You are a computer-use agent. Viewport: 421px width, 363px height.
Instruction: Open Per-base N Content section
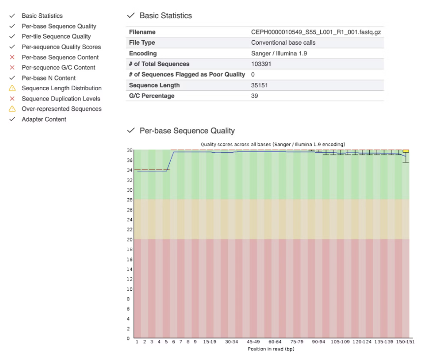click(49, 78)
